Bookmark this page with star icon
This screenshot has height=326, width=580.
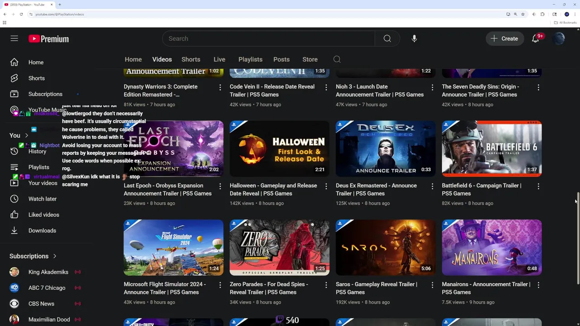coord(522,14)
